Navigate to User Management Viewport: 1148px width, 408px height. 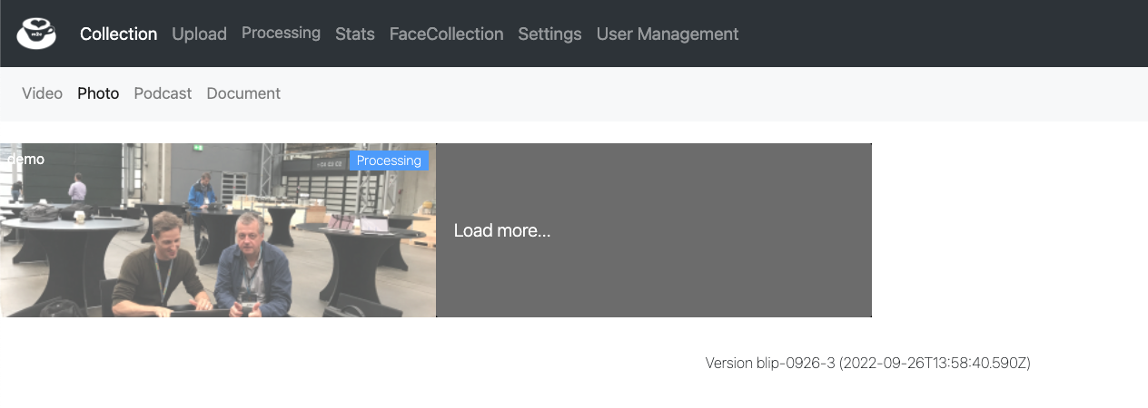point(668,34)
